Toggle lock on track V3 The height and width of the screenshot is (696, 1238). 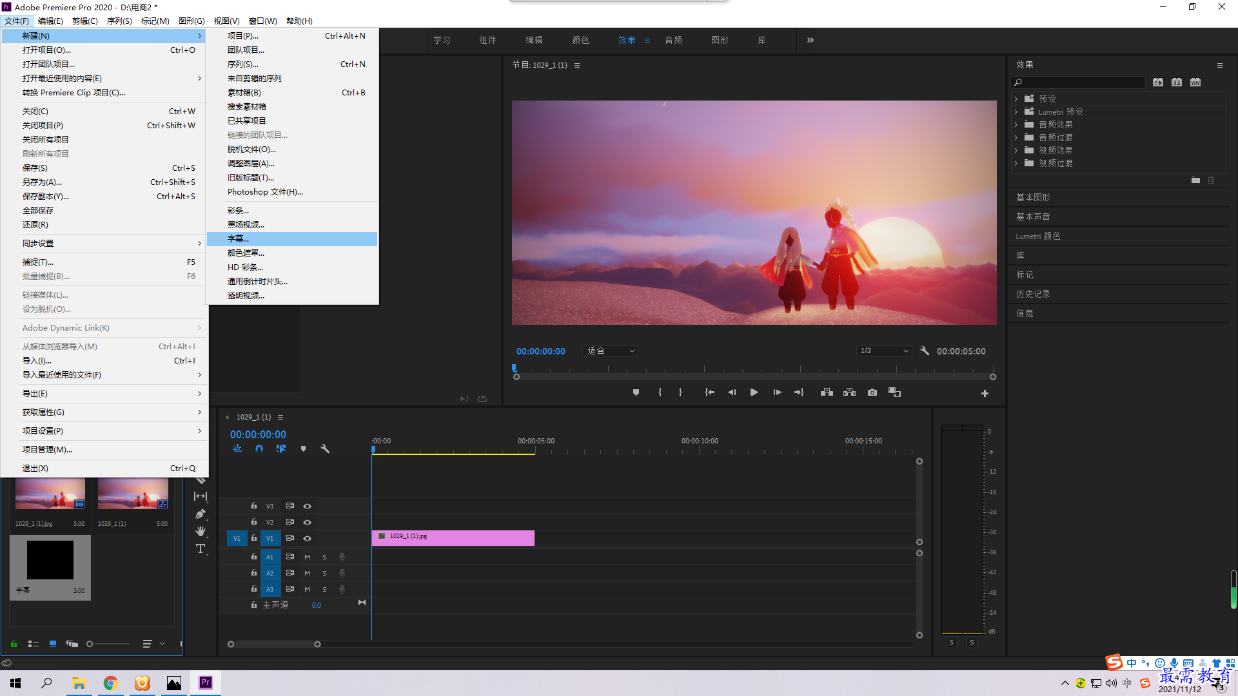click(254, 506)
